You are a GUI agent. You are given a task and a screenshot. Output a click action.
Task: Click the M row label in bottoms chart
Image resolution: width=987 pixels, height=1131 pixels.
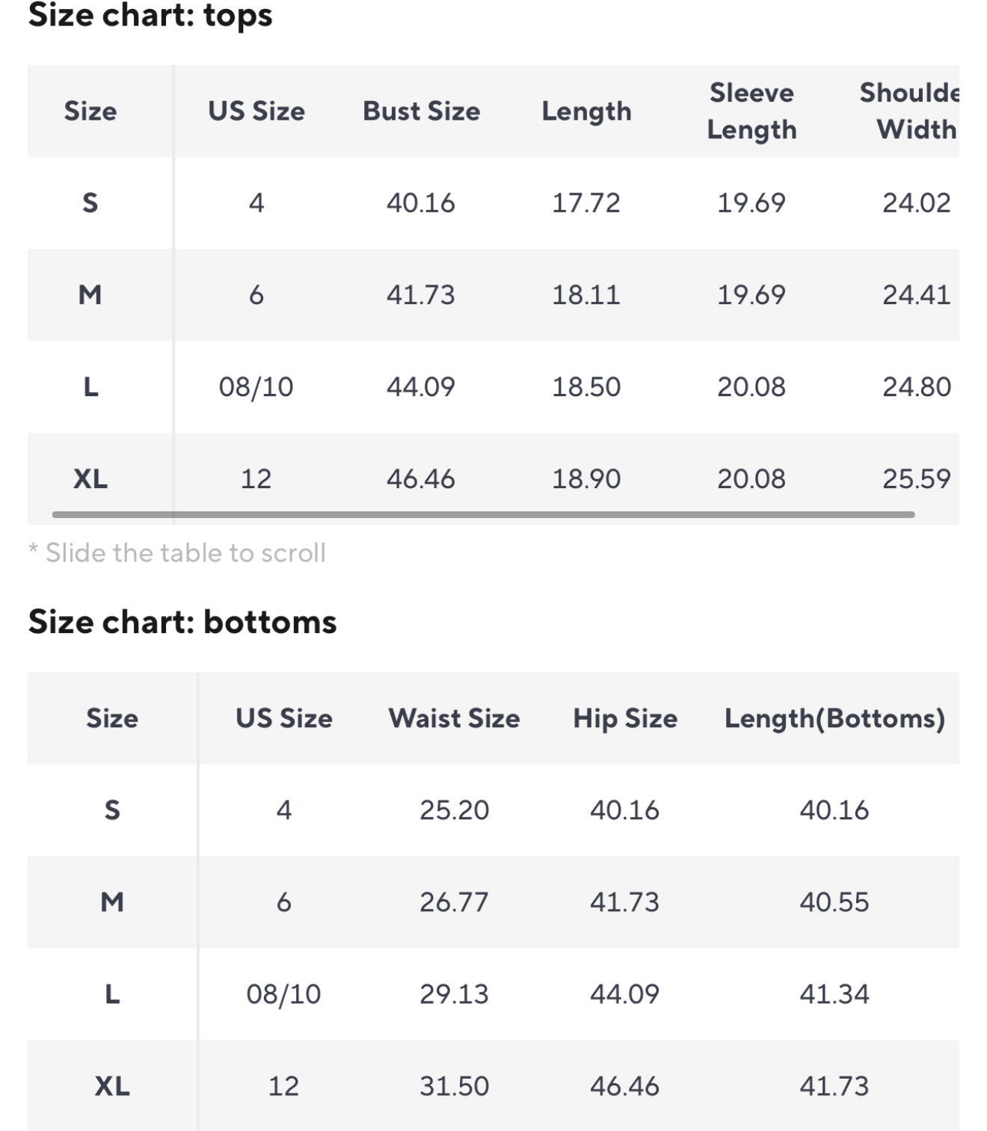112,902
